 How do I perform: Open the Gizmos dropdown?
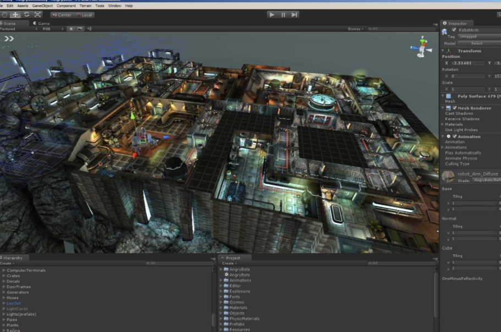356,29
